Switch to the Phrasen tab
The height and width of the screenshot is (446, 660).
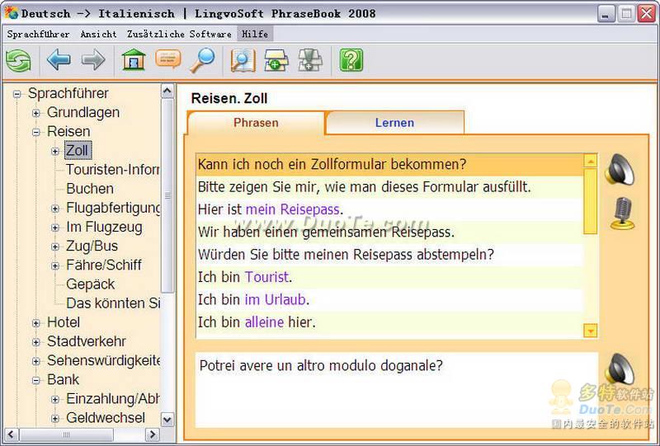point(256,123)
